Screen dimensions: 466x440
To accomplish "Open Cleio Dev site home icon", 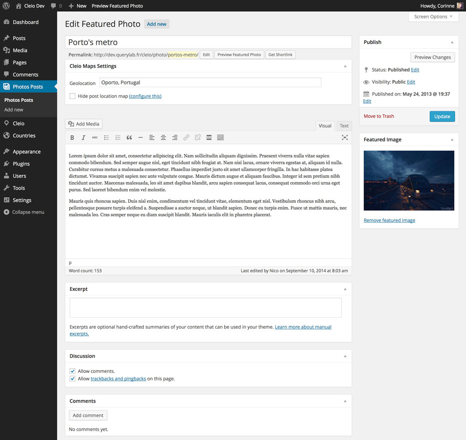I will pyautogui.click(x=19, y=6).
